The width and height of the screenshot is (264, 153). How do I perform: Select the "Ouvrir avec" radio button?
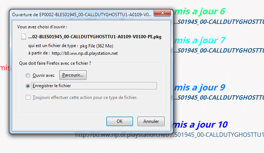[x=28, y=75]
